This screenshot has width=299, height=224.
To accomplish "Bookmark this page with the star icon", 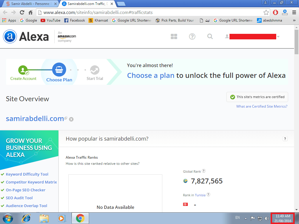I will pos(266,13).
